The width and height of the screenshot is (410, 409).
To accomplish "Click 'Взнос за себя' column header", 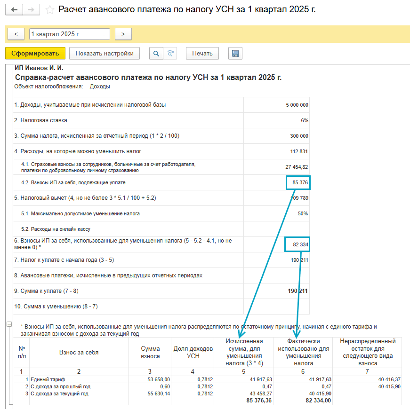I will pos(79,352).
